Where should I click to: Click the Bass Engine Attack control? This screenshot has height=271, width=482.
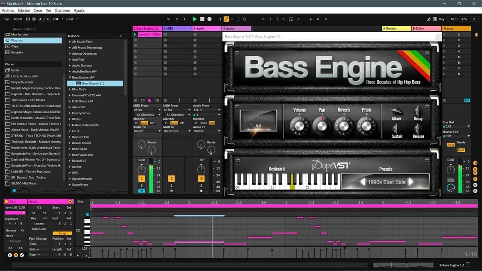(x=396, y=111)
